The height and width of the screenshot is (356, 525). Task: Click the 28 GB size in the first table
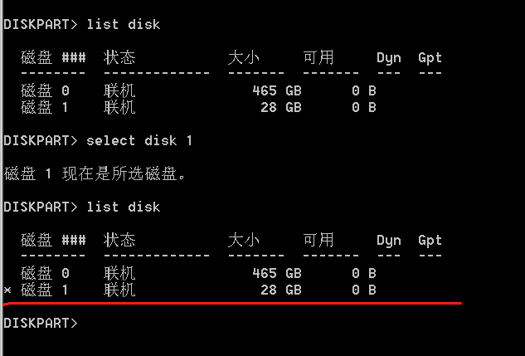click(x=281, y=108)
